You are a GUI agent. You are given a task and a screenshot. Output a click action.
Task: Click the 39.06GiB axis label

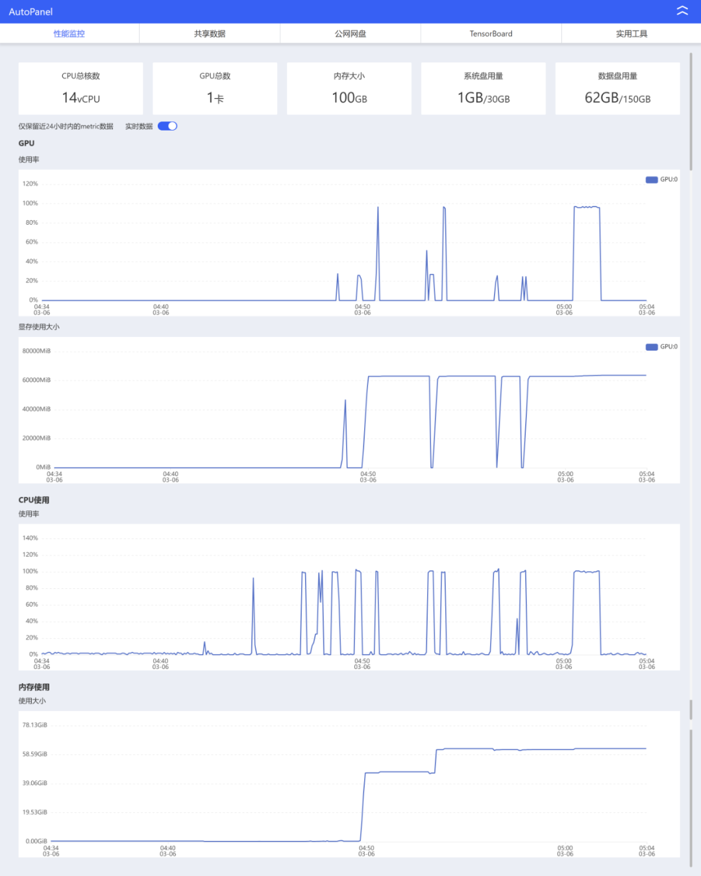pyautogui.click(x=35, y=783)
